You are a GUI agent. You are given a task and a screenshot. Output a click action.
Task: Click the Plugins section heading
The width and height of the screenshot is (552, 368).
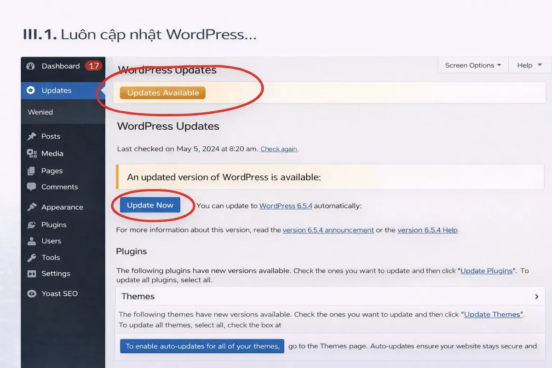(132, 252)
